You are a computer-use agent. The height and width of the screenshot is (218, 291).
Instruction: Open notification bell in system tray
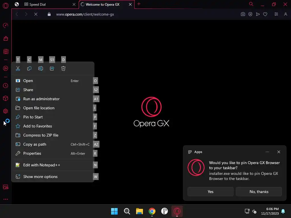point(283,211)
